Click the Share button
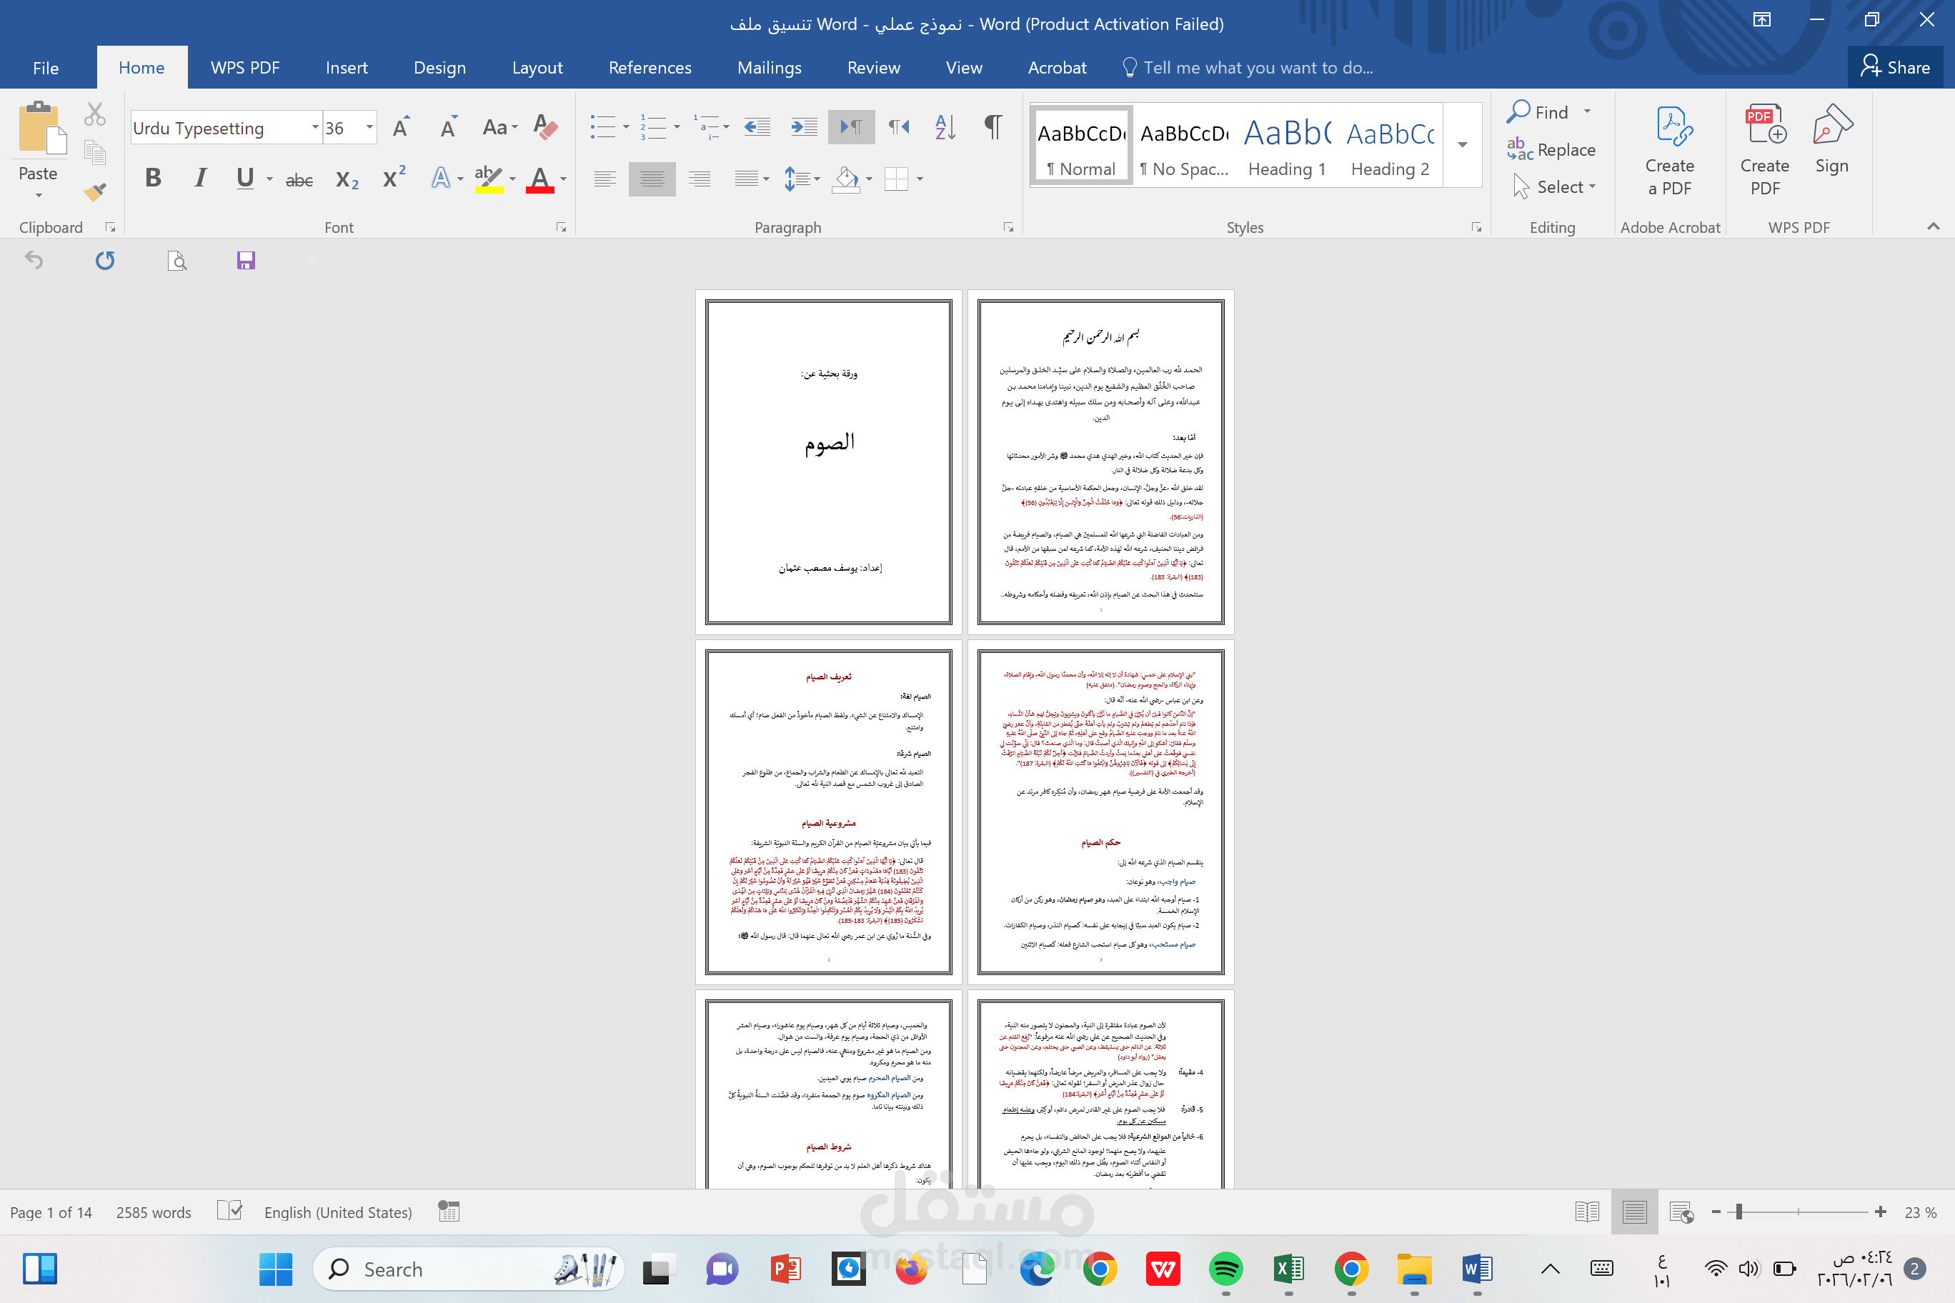The image size is (1955, 1303). tap(1895, 67)
